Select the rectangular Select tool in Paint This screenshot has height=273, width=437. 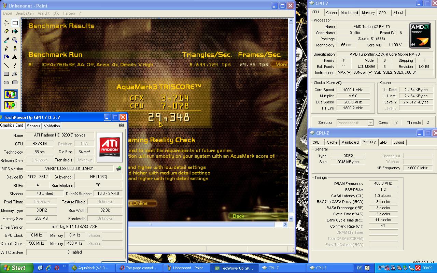tap(15, 23)
